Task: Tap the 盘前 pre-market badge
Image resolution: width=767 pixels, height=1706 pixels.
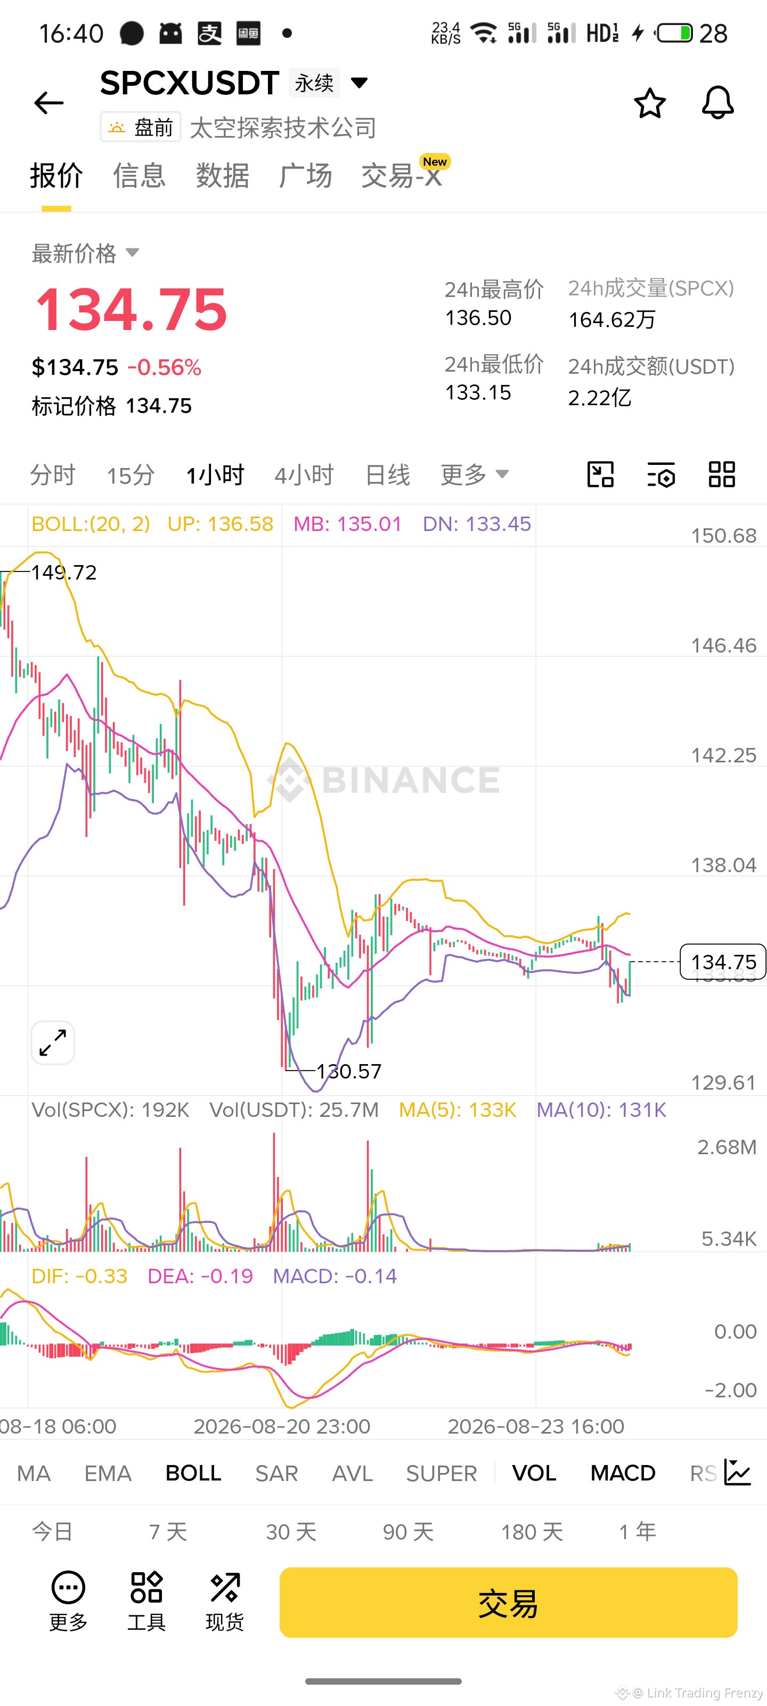Action: pyautogui.click(x=140, y=127)
